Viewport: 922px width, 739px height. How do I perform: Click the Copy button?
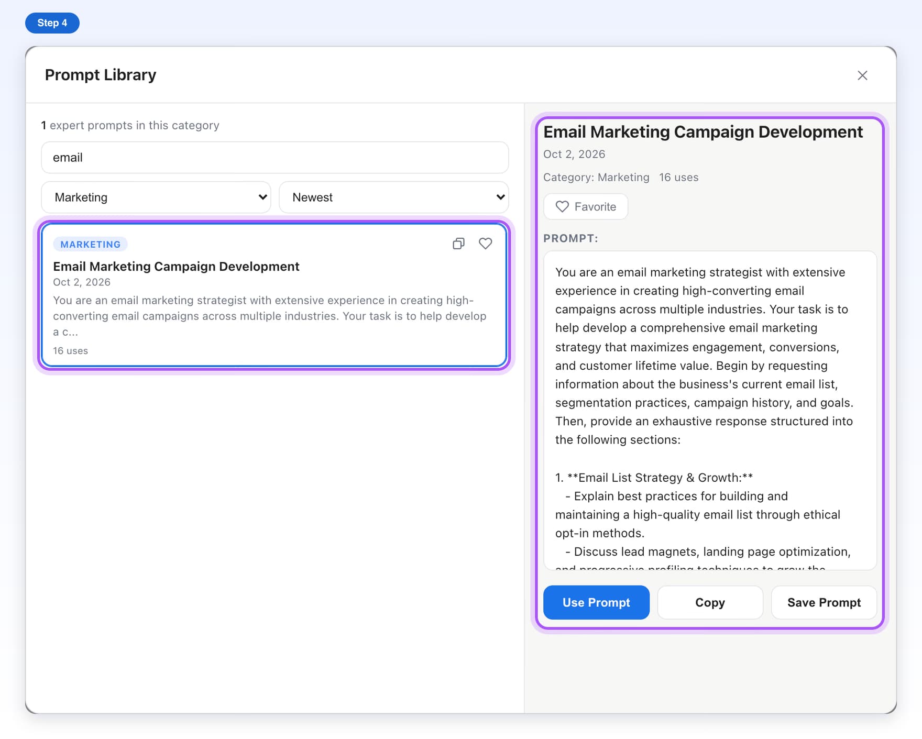pyautogui.click(x=710, y=602)
